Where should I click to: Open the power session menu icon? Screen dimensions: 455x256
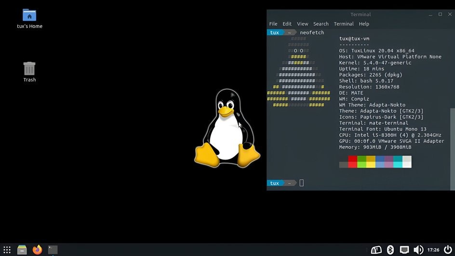tap(448, 249)
